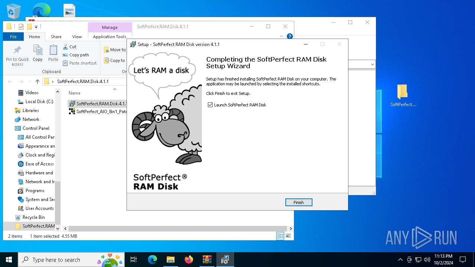Switch to the View ribbon tab
The image size is (475, 267).
77,37
